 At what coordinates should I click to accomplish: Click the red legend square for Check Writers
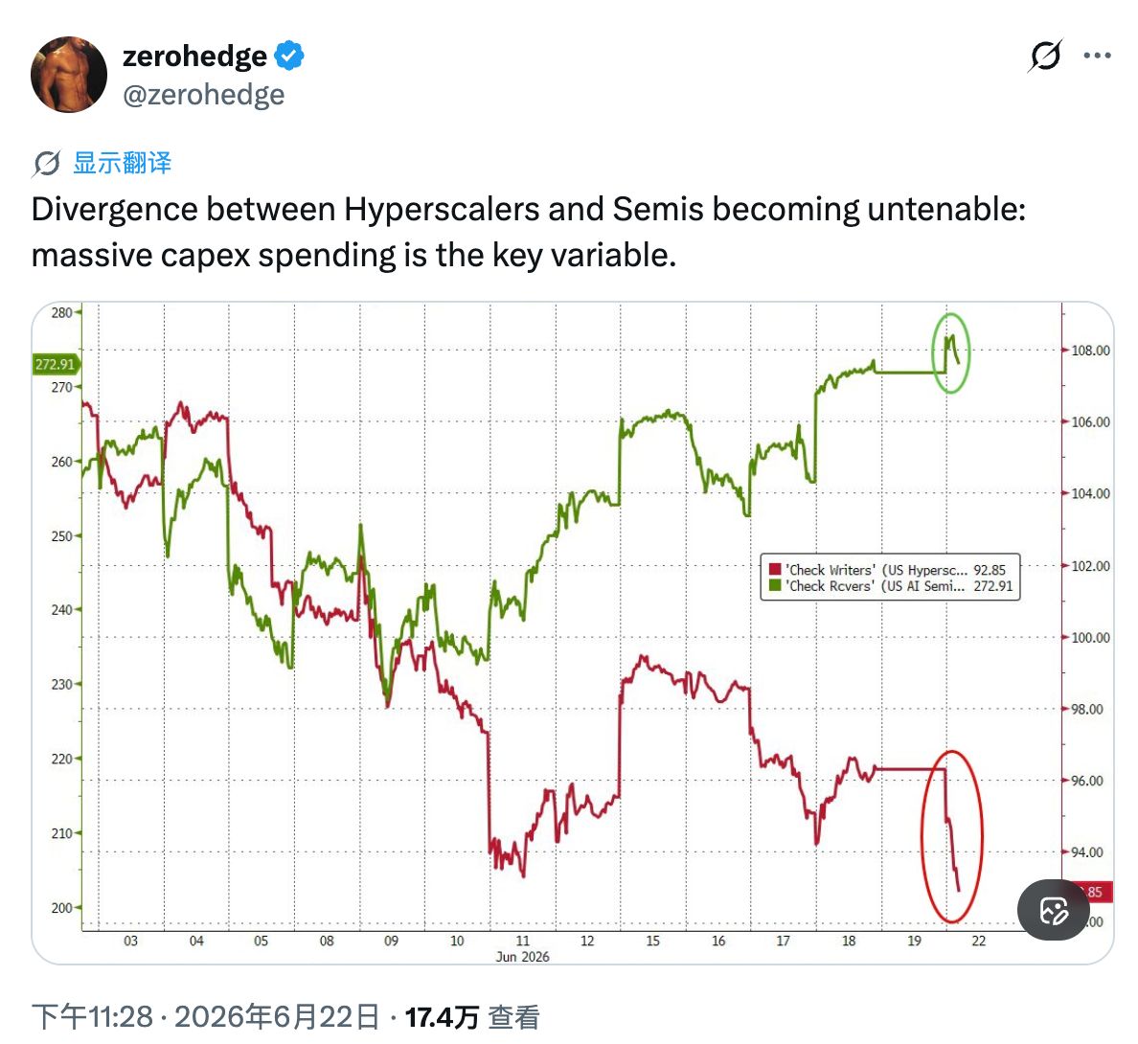click(x=775, y=570)
